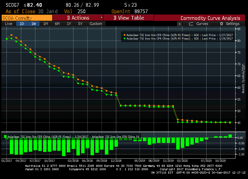The image size is (248, 179).
Task: Click the -1.50 spread axis label
Action: click(x=241, y=154)
